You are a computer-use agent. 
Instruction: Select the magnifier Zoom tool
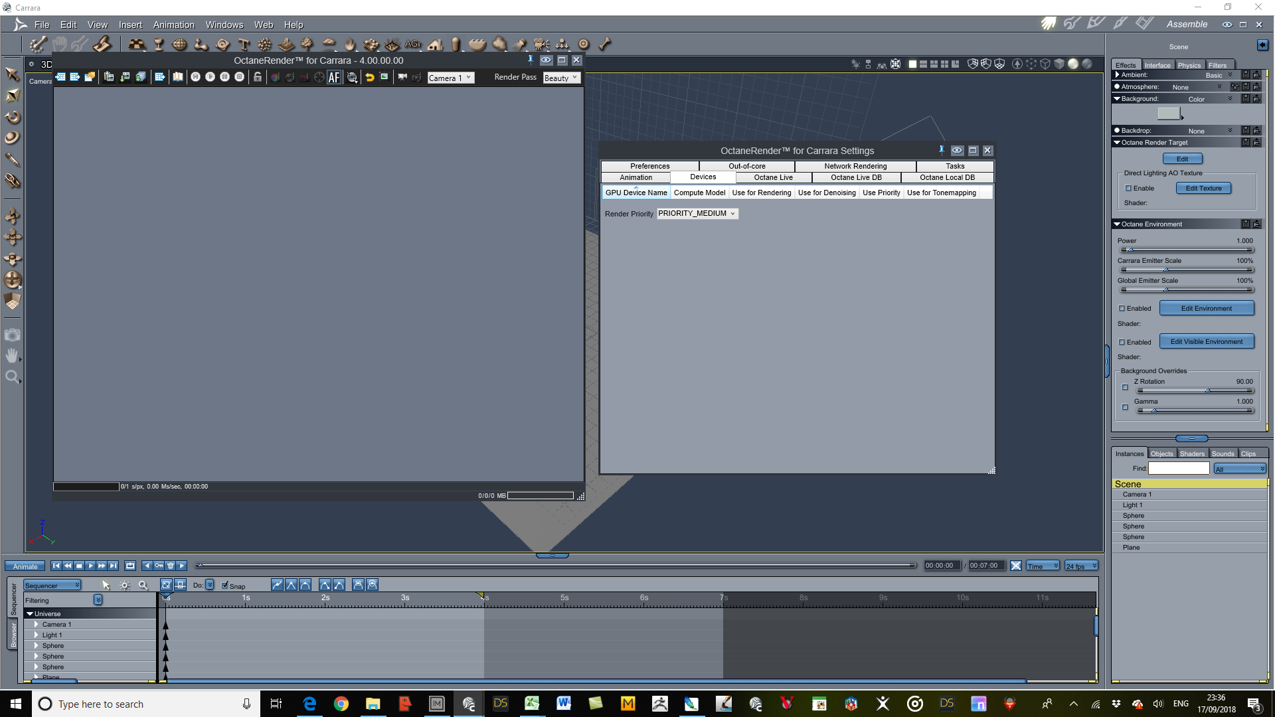click(12, 378)
